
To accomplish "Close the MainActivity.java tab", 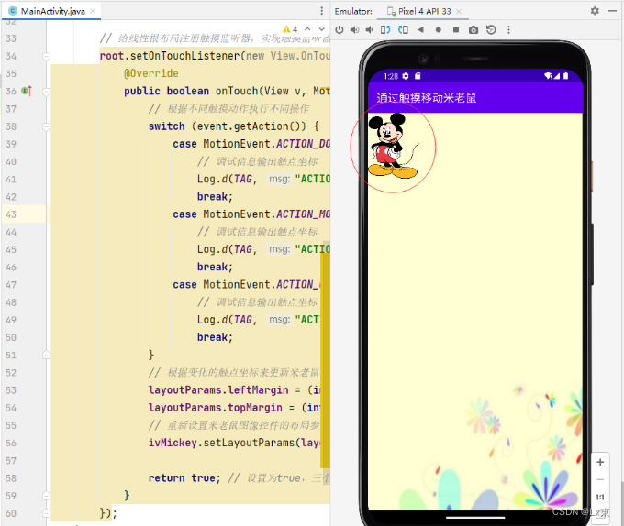I will click(x=93, y=11).
